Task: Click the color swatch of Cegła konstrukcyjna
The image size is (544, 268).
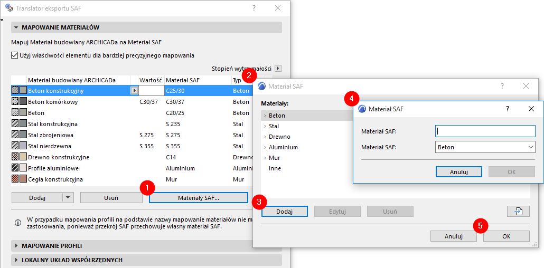Action: (x=23, y=179)
